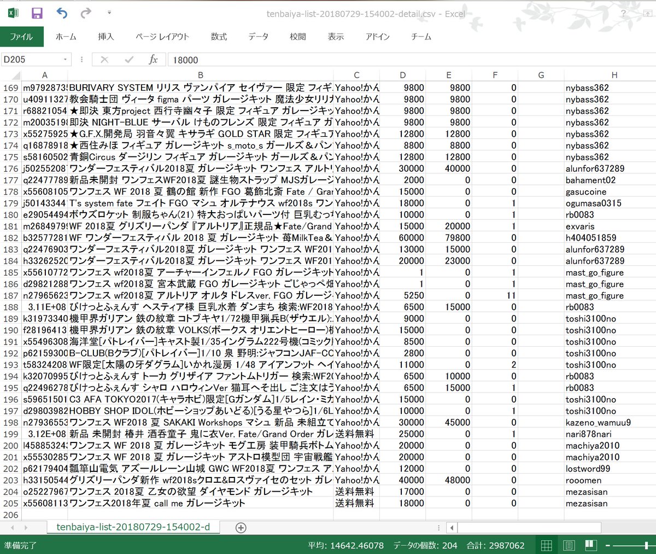656x554 pixels.
Task: Click the Help question mark icon
Action: point(623,13)
